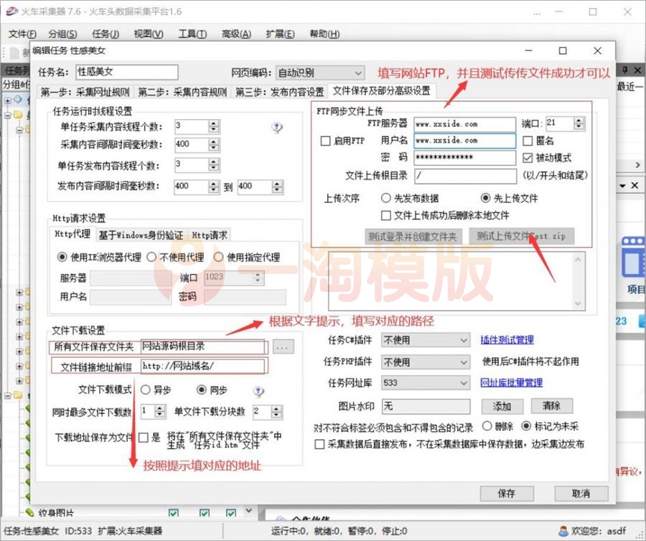Open the 分组(S) menu
Screen dimensions: 646x541
coord(62,34)
